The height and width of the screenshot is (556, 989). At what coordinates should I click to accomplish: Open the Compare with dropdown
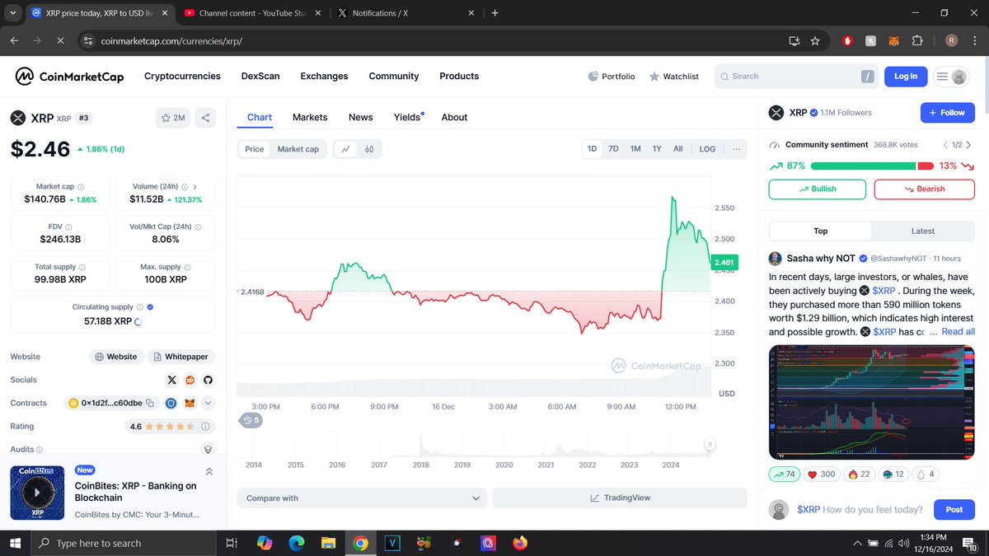coord(362,498)
